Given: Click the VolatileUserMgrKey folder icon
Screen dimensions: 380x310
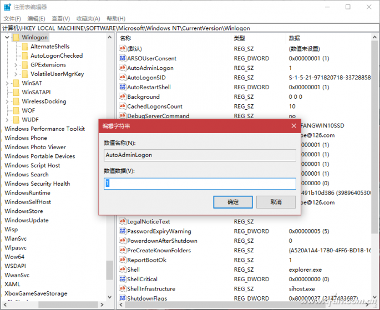Looking at the screenshot, I should tap(25, 74).
